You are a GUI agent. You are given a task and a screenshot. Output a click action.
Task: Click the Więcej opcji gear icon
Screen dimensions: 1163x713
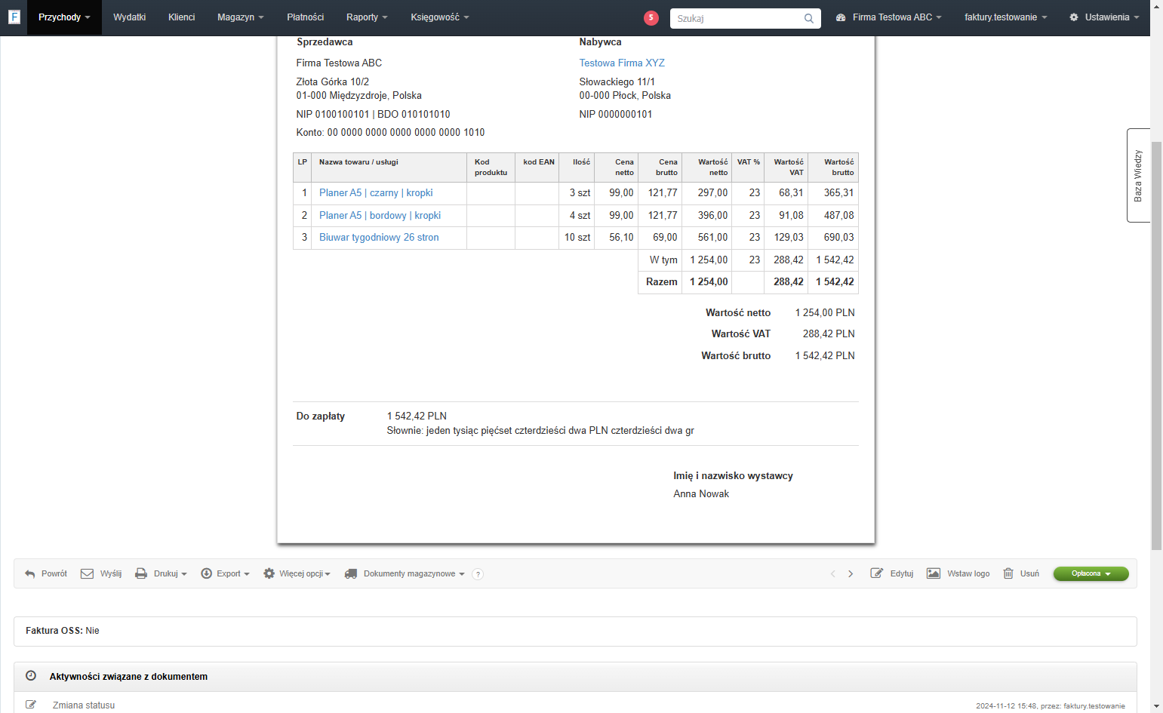click(x=269, y=573)
